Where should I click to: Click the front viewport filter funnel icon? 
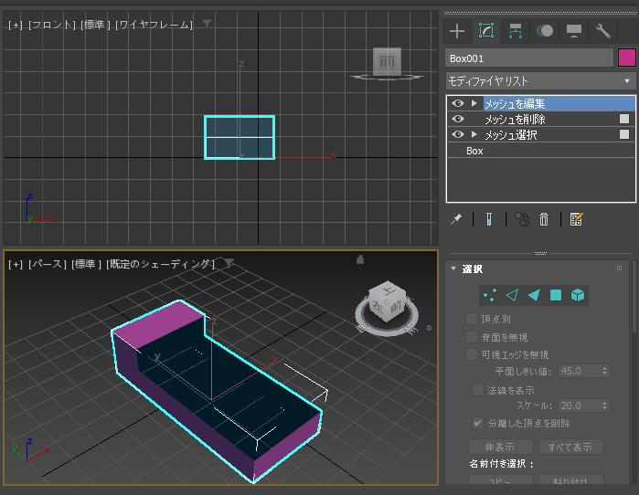click(207, 25)
